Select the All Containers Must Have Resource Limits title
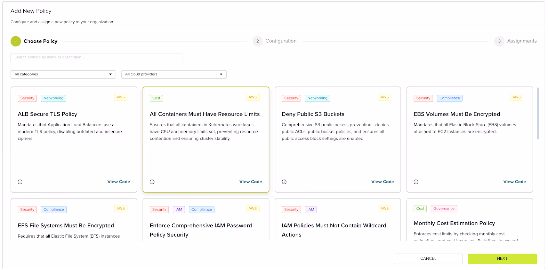This screenshot has width=548, height=270. pos(204,114)
